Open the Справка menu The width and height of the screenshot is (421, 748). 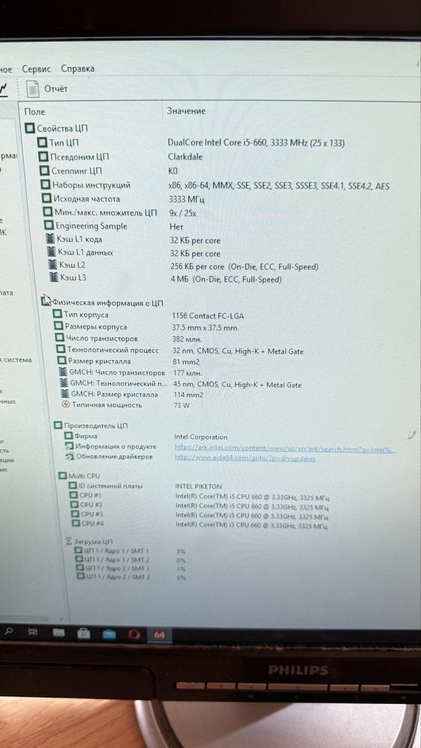pos(77,69)
